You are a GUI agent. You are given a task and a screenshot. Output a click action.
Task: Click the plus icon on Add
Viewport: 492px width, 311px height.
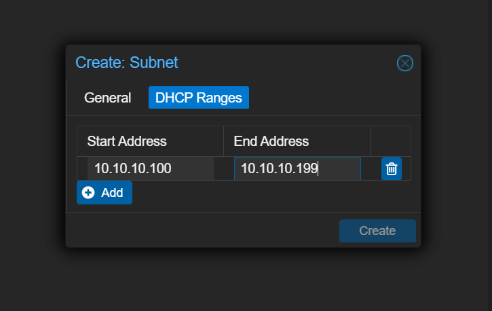pos(88,193)
